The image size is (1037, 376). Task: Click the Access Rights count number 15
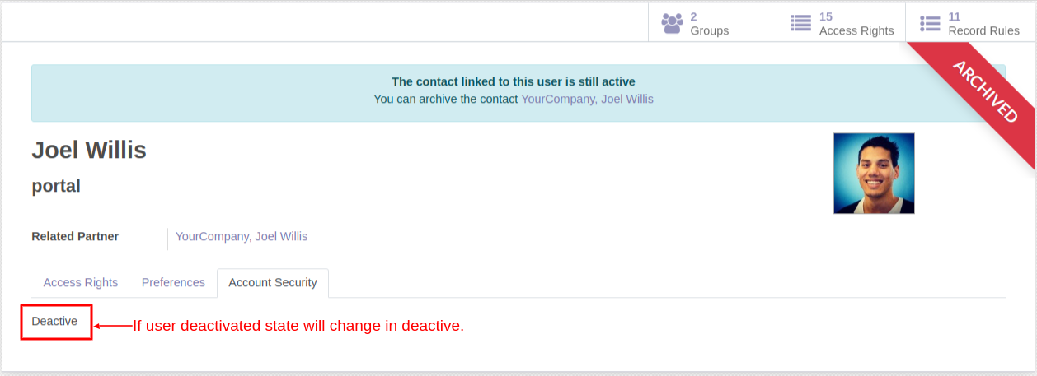pyautogui.click(x=826, y=16)
